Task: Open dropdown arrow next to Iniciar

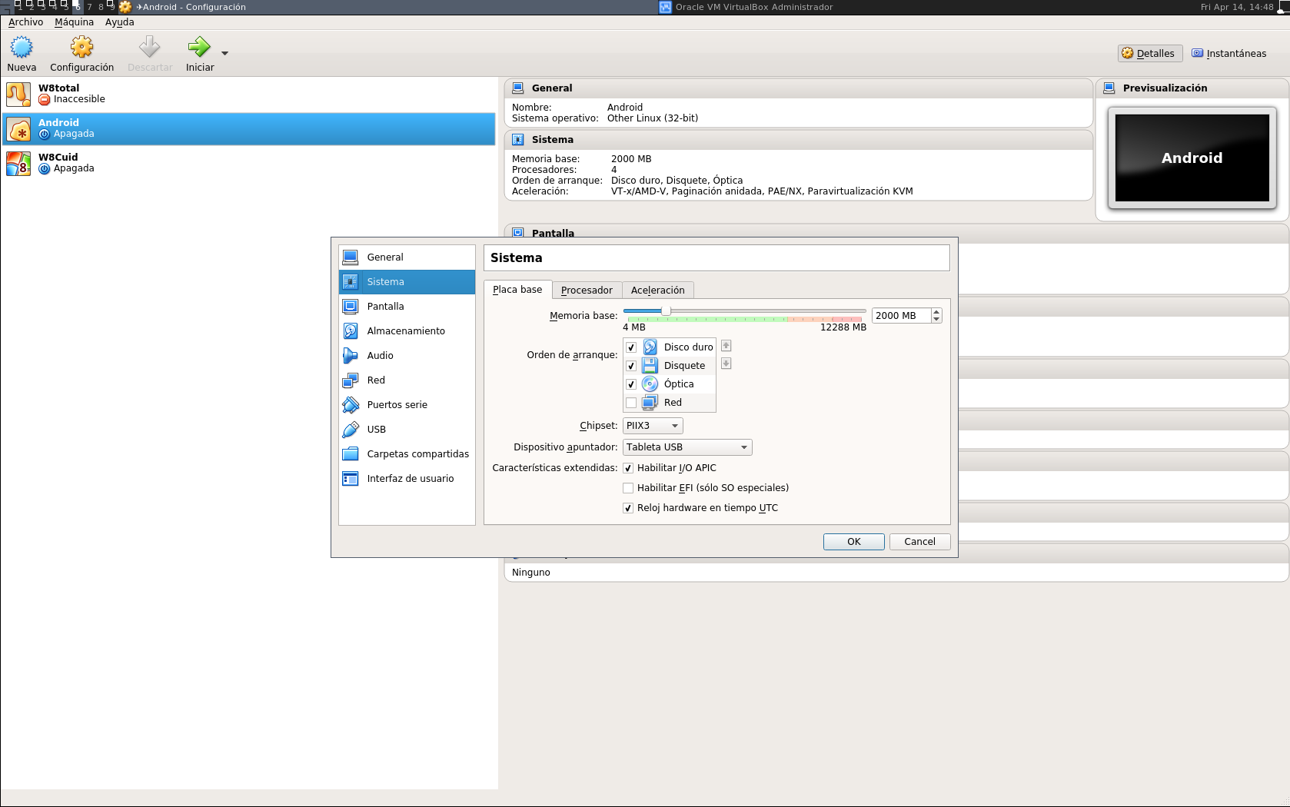Action: 224,53
